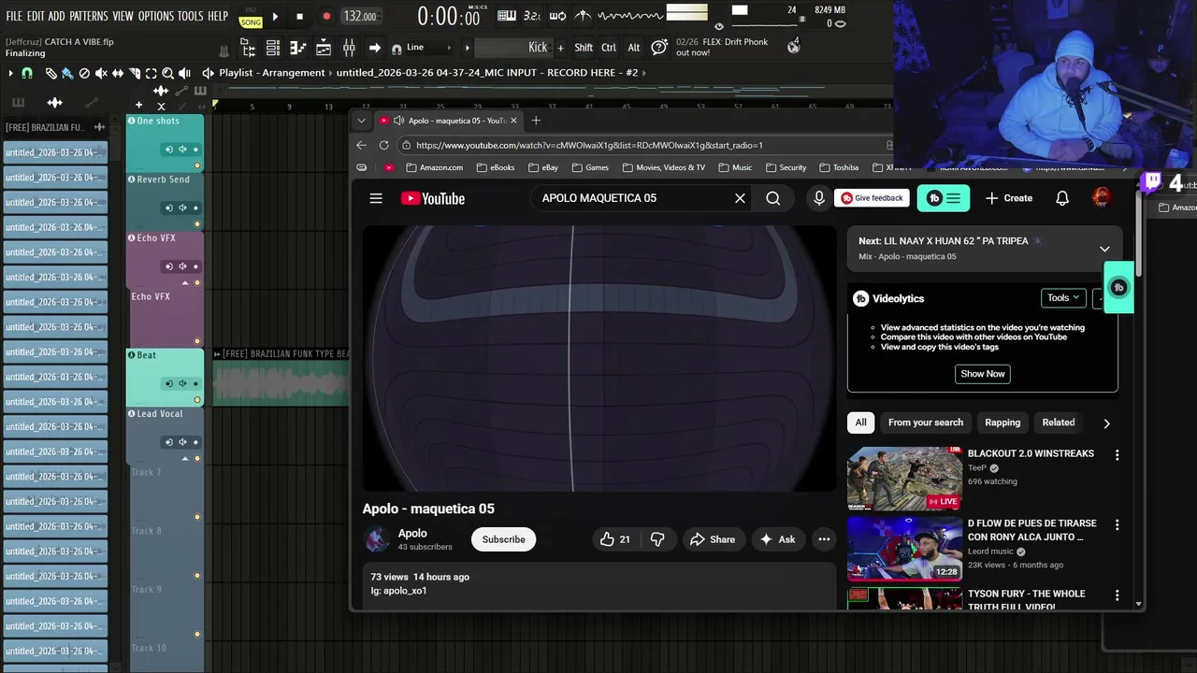This screenshot has height=673, width=1197.
Task: Select the playlist Slip tool
Action: click(118, 73)
